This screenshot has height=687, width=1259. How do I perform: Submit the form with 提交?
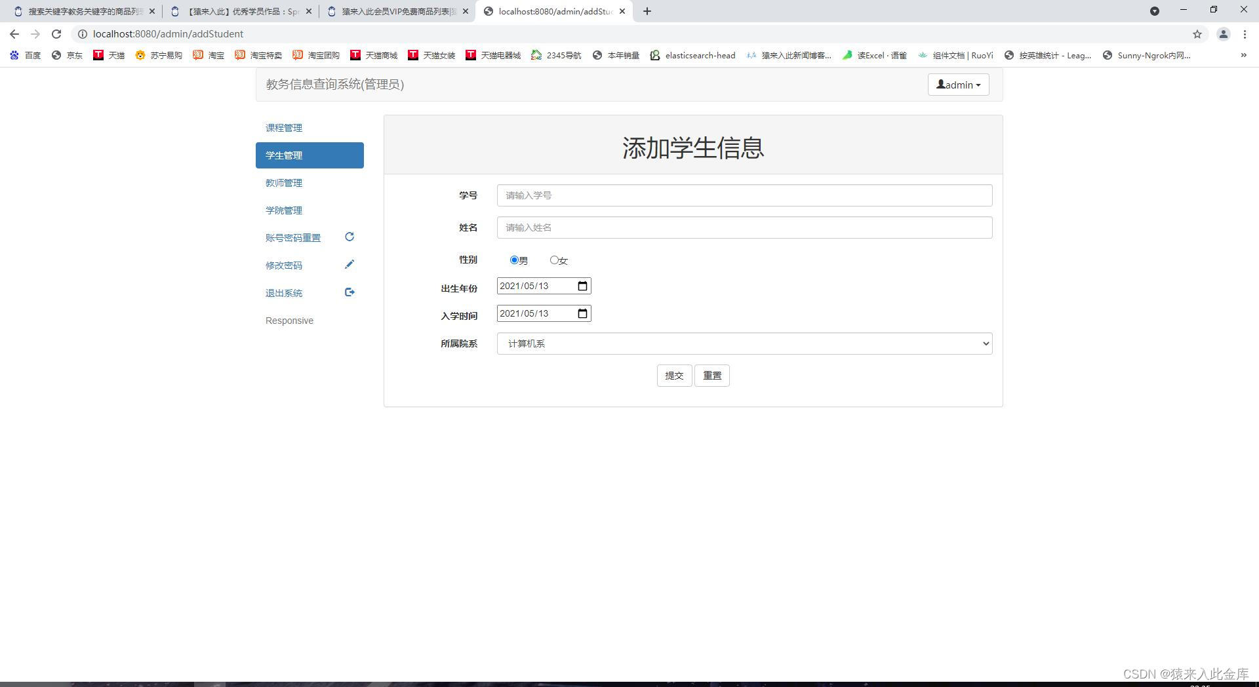(x=674, y=376)
